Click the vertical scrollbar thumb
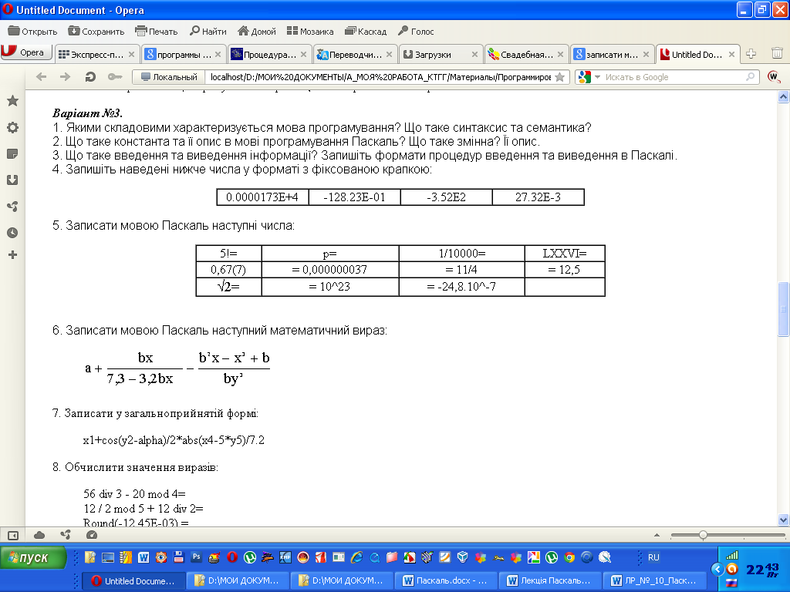The width and height of the screenshot is (790, 592). 784,308
